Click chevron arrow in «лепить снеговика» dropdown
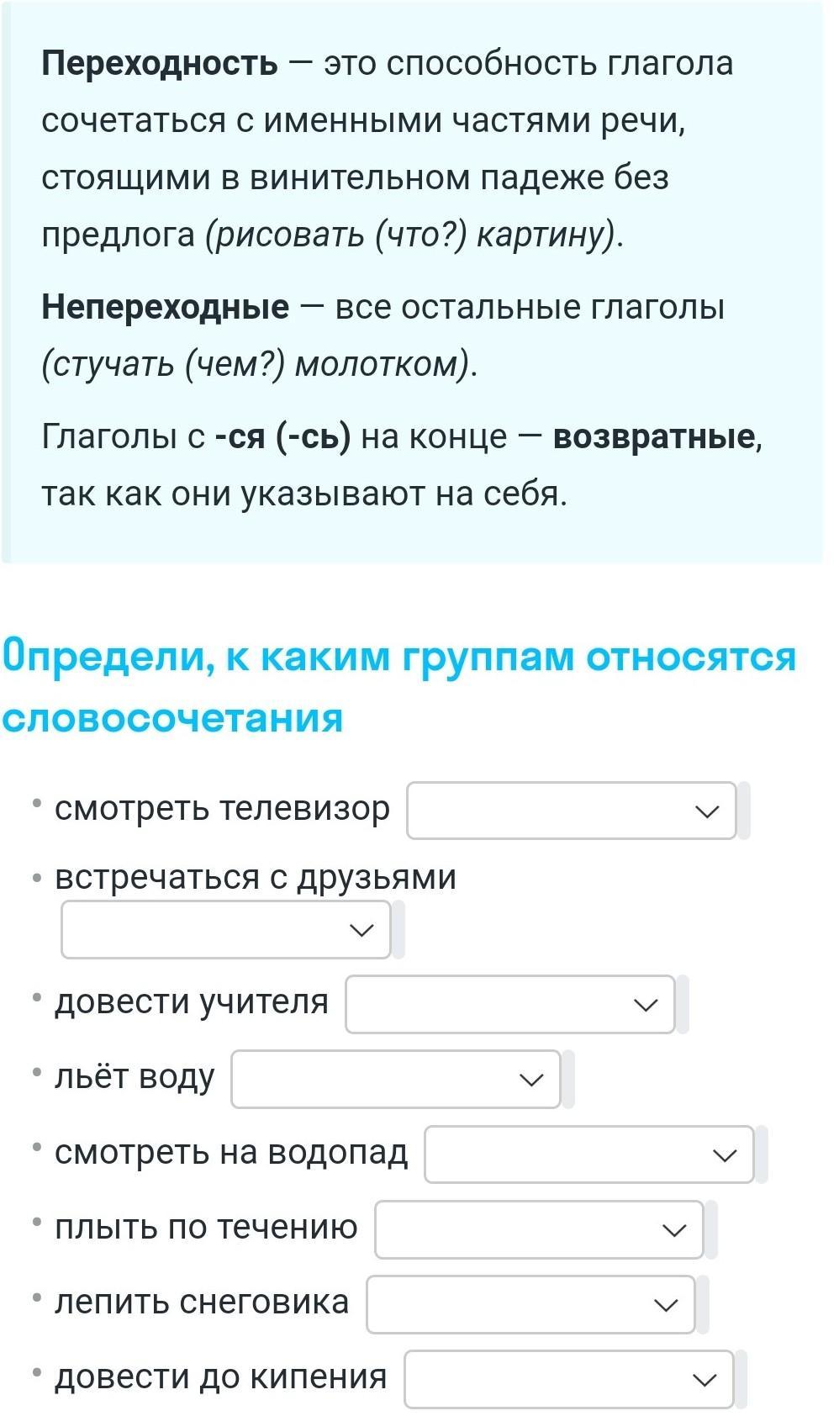Screen dimensions: 839x1416 coord(666,1305)
